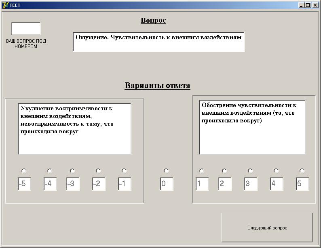Click the 'Варианты ответа' heading
Screen dimensions: 321x248
[x=157, y=85]
